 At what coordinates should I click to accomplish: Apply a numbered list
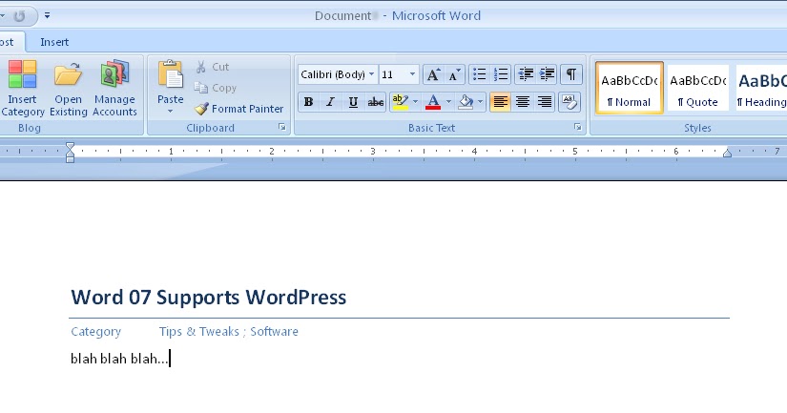click(x=501, y=74)
